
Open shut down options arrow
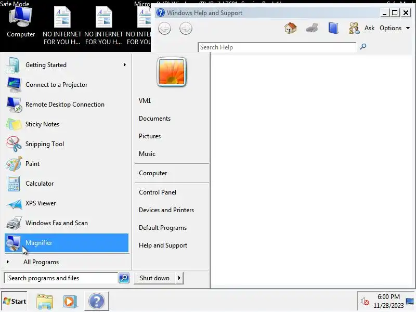pos(179,278)
